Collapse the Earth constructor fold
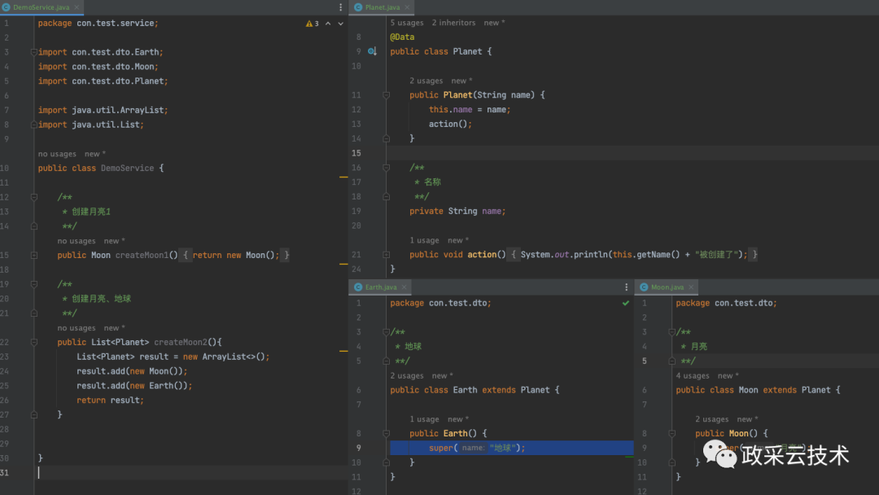The height and width of the screenshot is (495, 879). pos(387,434)
